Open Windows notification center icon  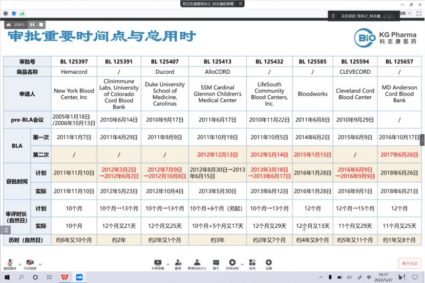(x=415, y=277)
